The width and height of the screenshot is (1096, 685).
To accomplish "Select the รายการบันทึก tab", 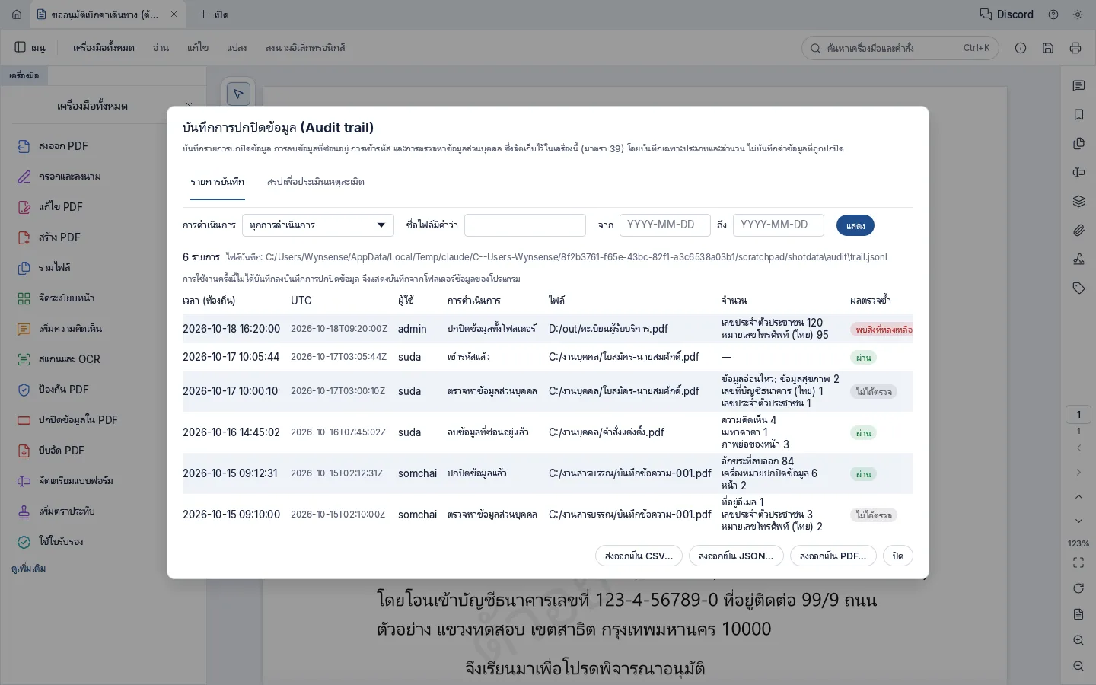I will tap(218, 182).
